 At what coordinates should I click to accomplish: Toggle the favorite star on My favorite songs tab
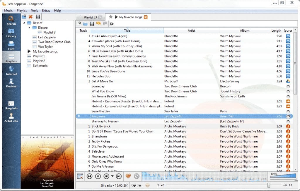pos(110,17)
